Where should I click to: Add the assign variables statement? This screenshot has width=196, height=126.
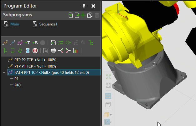click(x=61, y=43)
